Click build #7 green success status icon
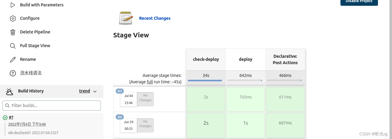This screenshot has height=139, width=392. 5,118
